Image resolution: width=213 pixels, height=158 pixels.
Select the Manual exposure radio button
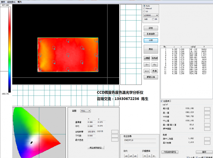click(144, 8)
